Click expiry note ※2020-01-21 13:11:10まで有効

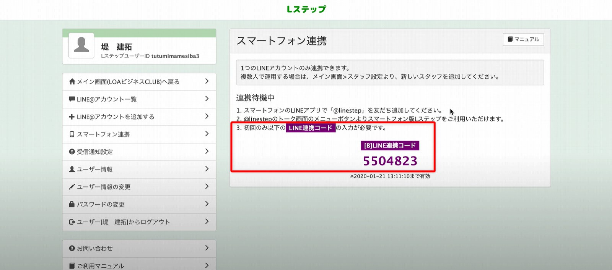coord(390,176)
